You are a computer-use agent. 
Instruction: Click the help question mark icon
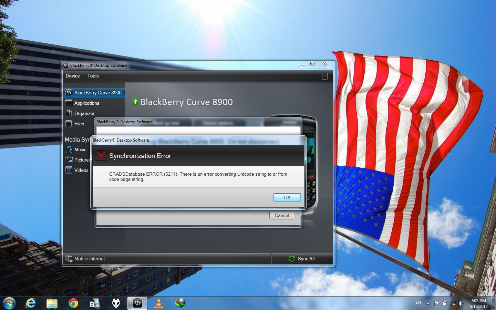click(x=325, y=76)
